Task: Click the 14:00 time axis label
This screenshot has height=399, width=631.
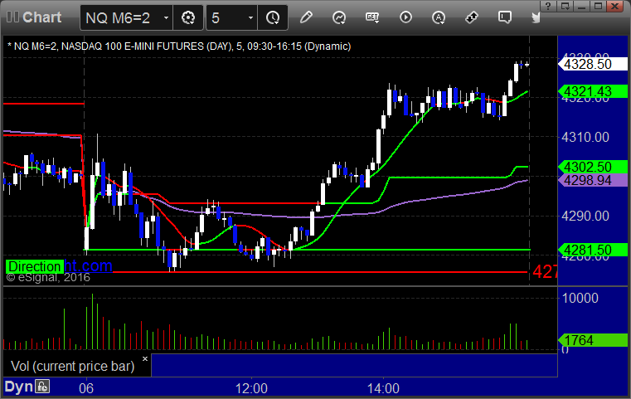Action: (x=383, y=388)
